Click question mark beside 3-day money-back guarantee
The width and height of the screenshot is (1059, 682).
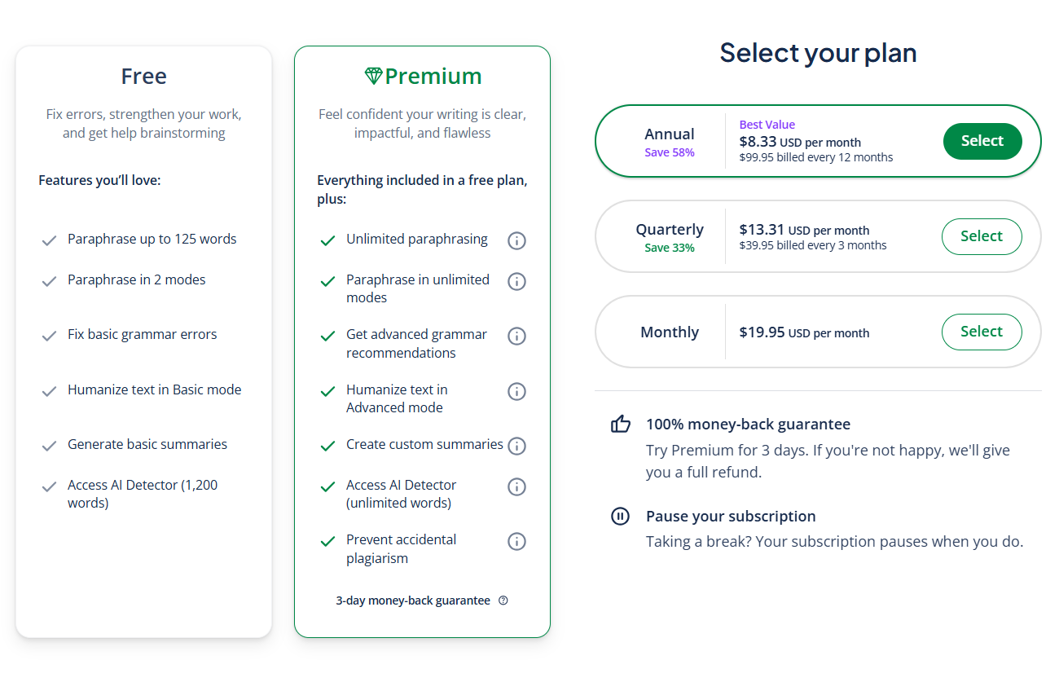tap(503, 601)
